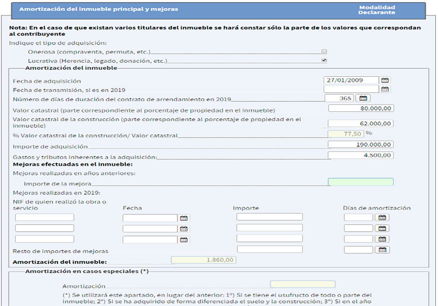Click the 77,50 percentage field
Image resolution: width=438 pixels, height=306 pixels.
pyautogui.click(x=346, y=134)
